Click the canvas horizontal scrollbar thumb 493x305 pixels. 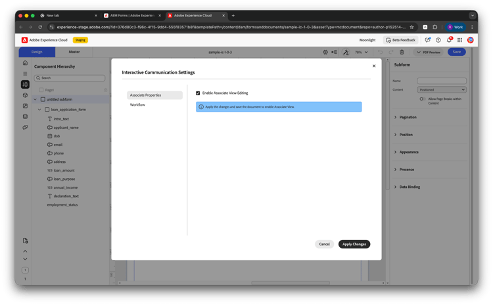291,283
